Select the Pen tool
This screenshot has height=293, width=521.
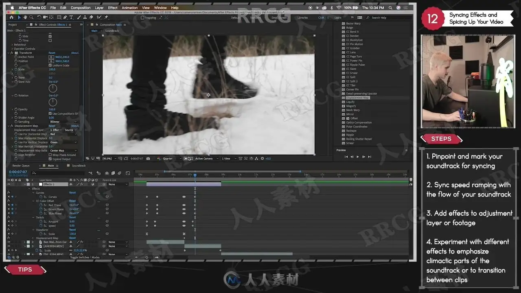pos(66,17)
